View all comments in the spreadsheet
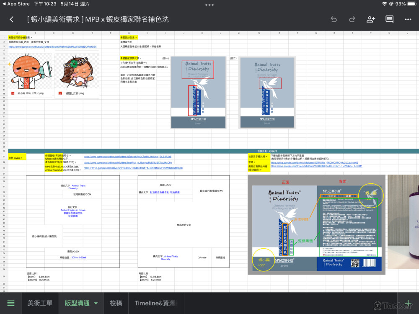Viewport: 419px width, 314px height. click(389, 19)
